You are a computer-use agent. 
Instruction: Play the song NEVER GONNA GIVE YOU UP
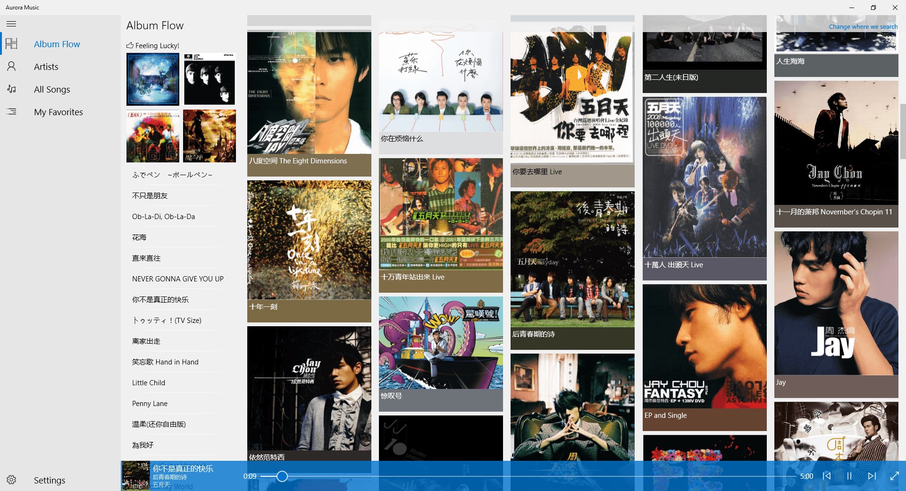(177, 279)
